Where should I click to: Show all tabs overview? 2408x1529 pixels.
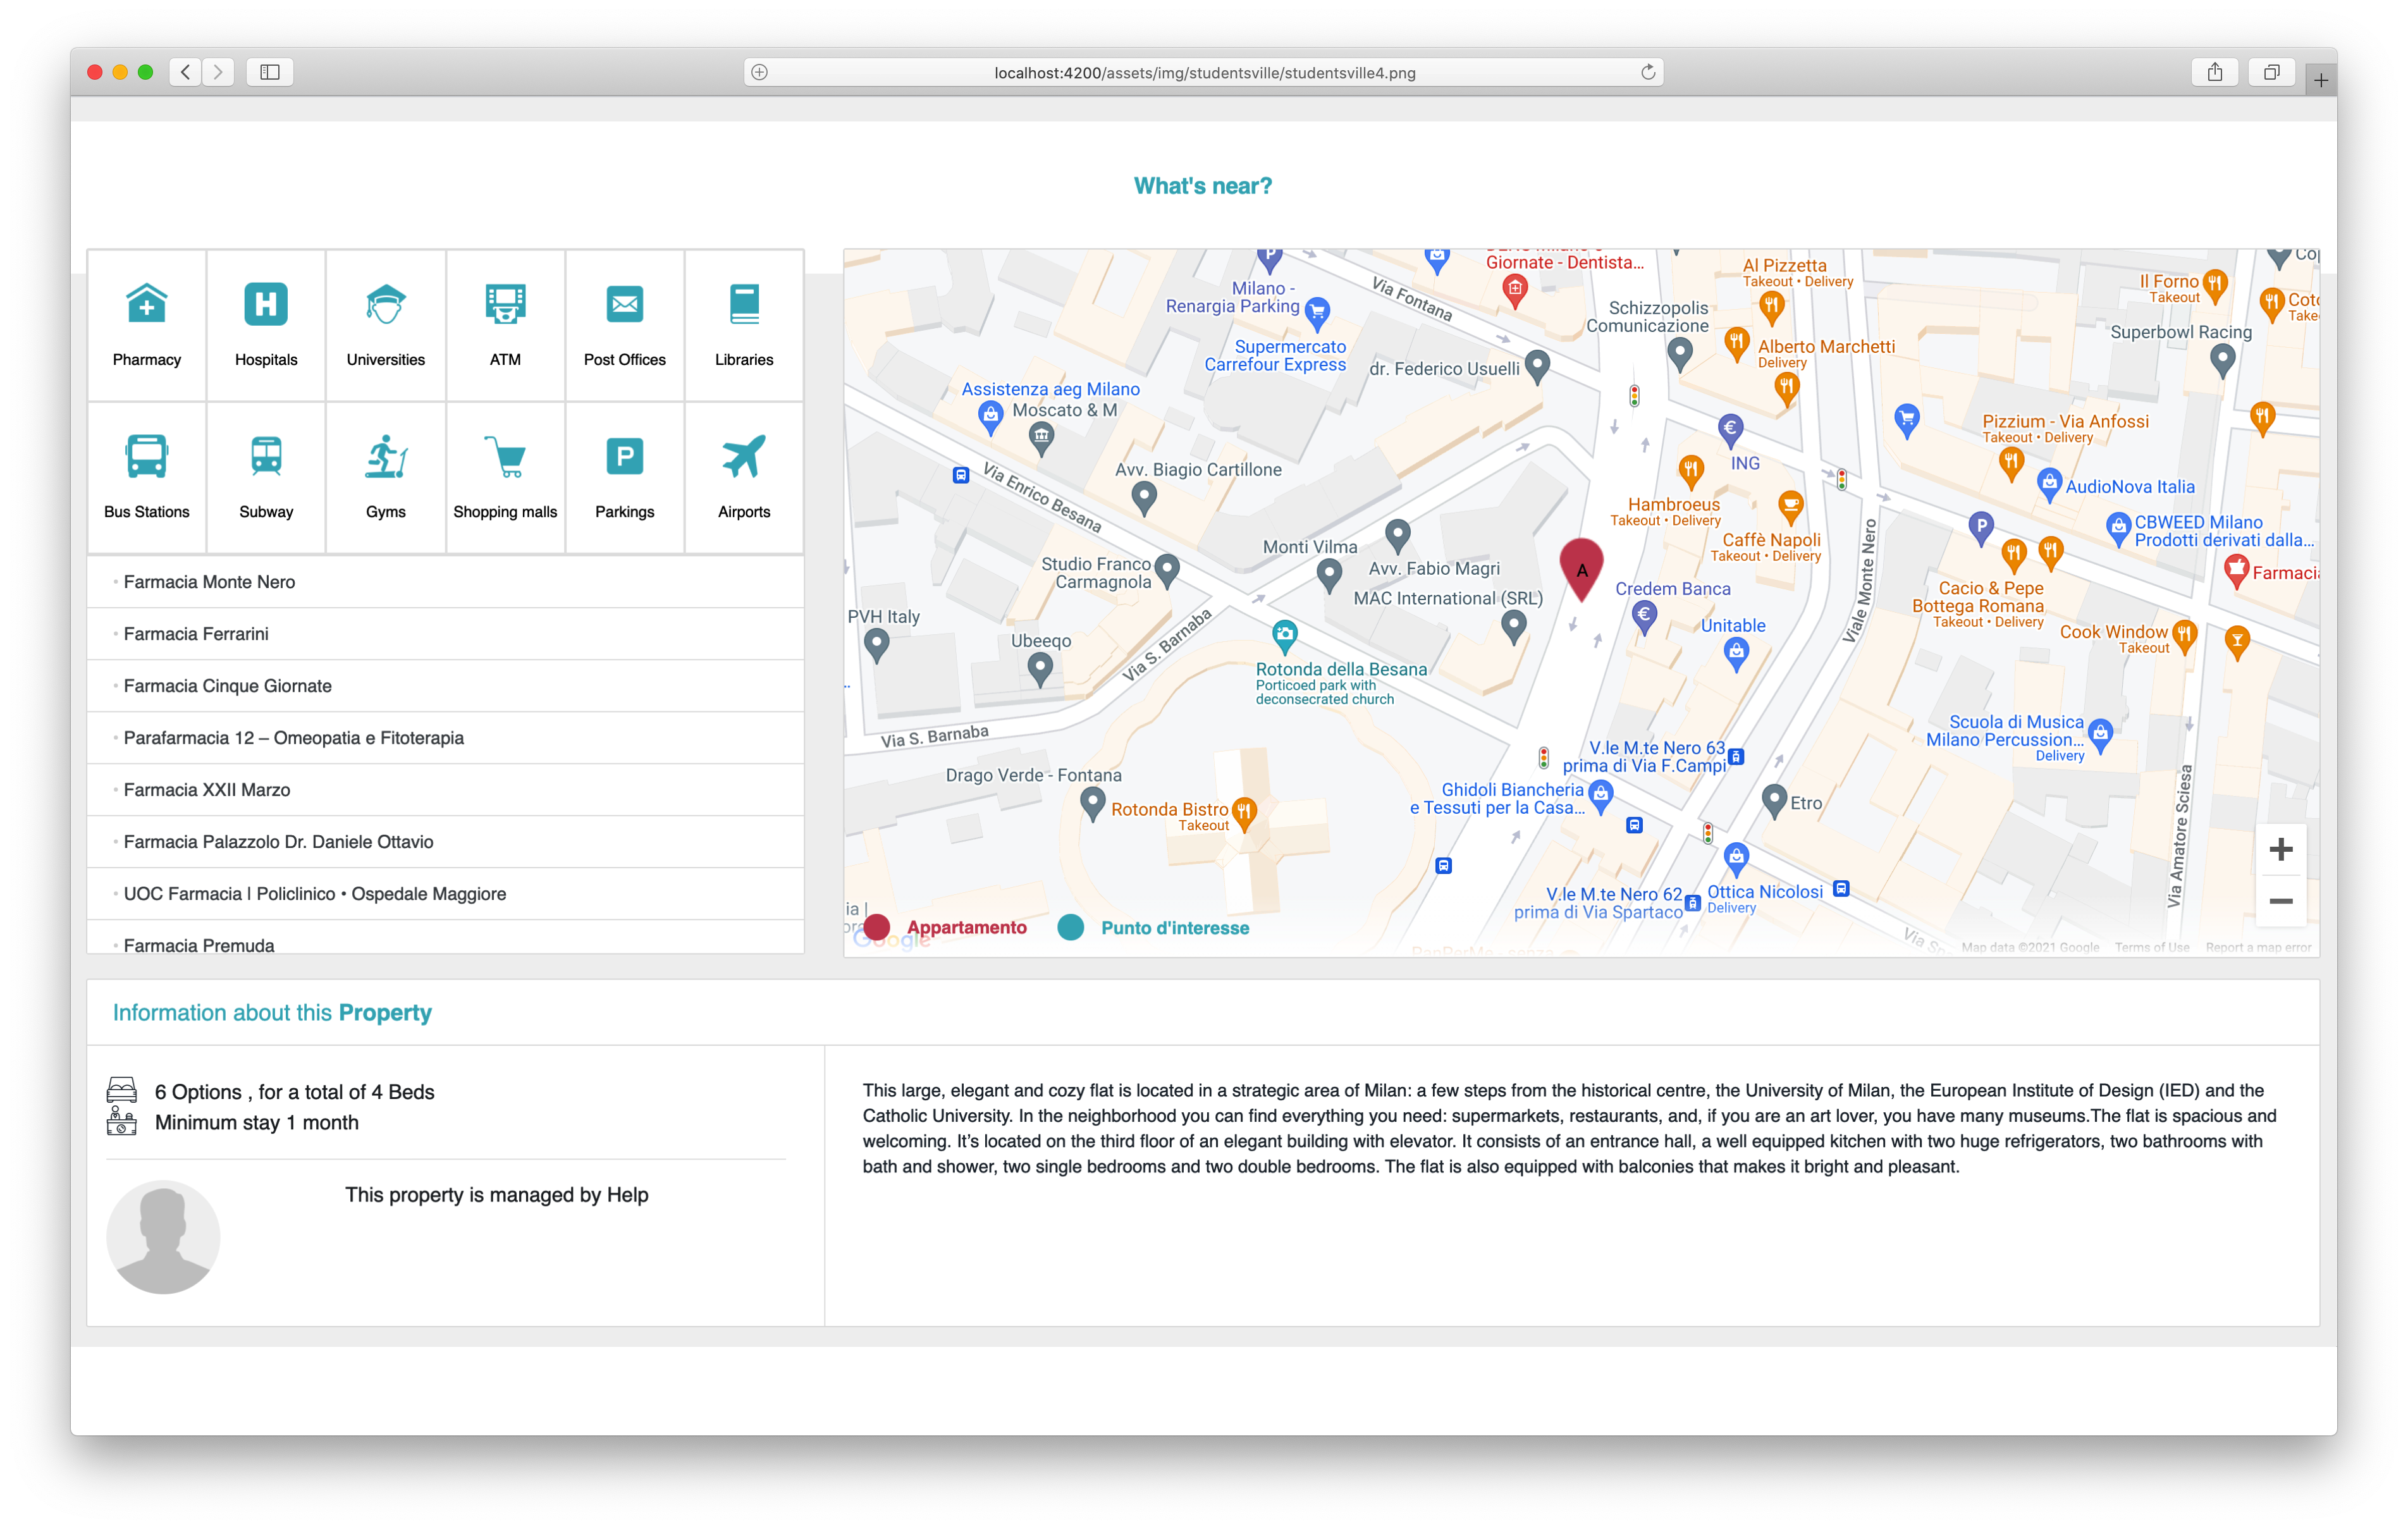pyautogui.click(x=2272, y=72)
